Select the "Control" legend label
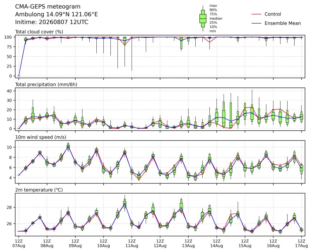 273,14
